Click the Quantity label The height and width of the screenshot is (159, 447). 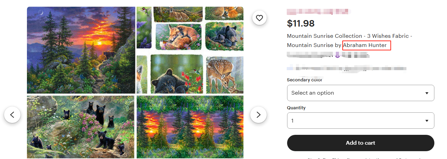[296, 108]
